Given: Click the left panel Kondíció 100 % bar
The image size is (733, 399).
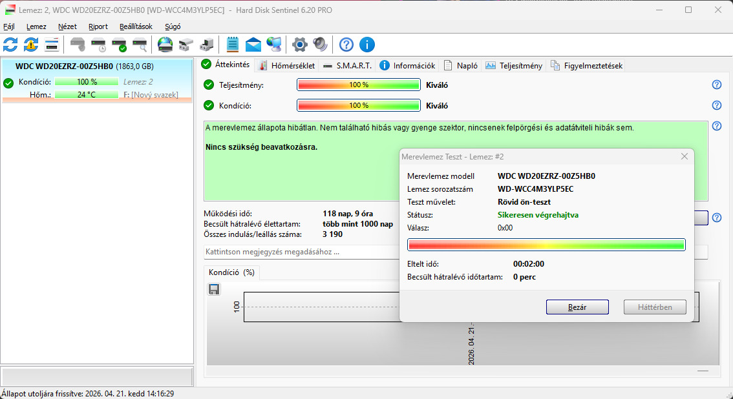Looking at the screenshot, I should [x=87, y=81].
